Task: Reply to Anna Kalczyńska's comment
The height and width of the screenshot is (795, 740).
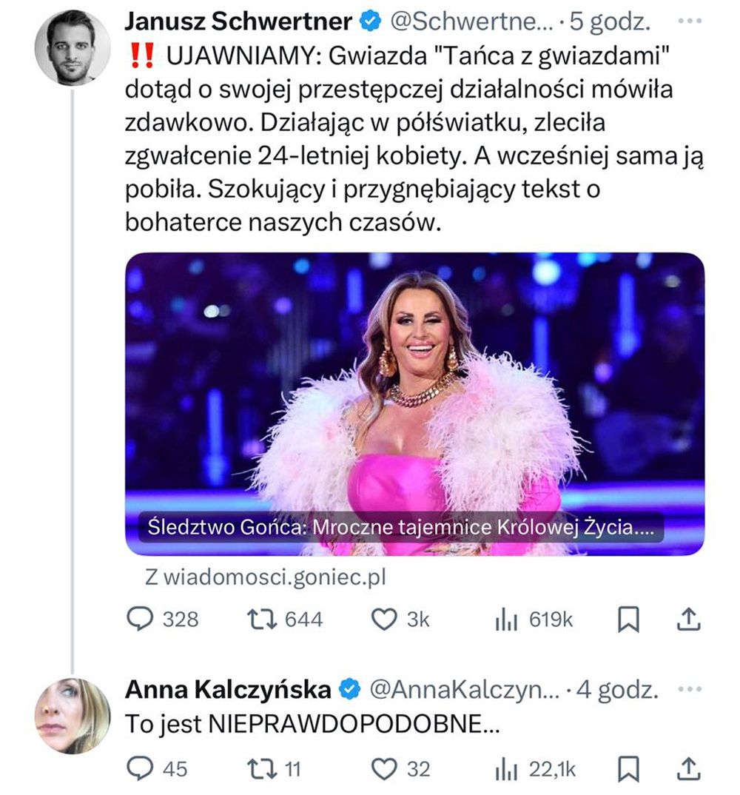Action: [139, 770]
